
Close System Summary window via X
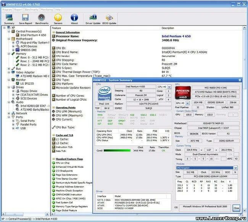(240, 80)
